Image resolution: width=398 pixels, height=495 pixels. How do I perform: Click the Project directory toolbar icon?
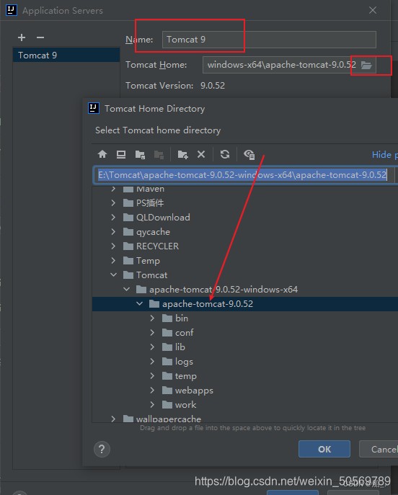pos(140,154)
